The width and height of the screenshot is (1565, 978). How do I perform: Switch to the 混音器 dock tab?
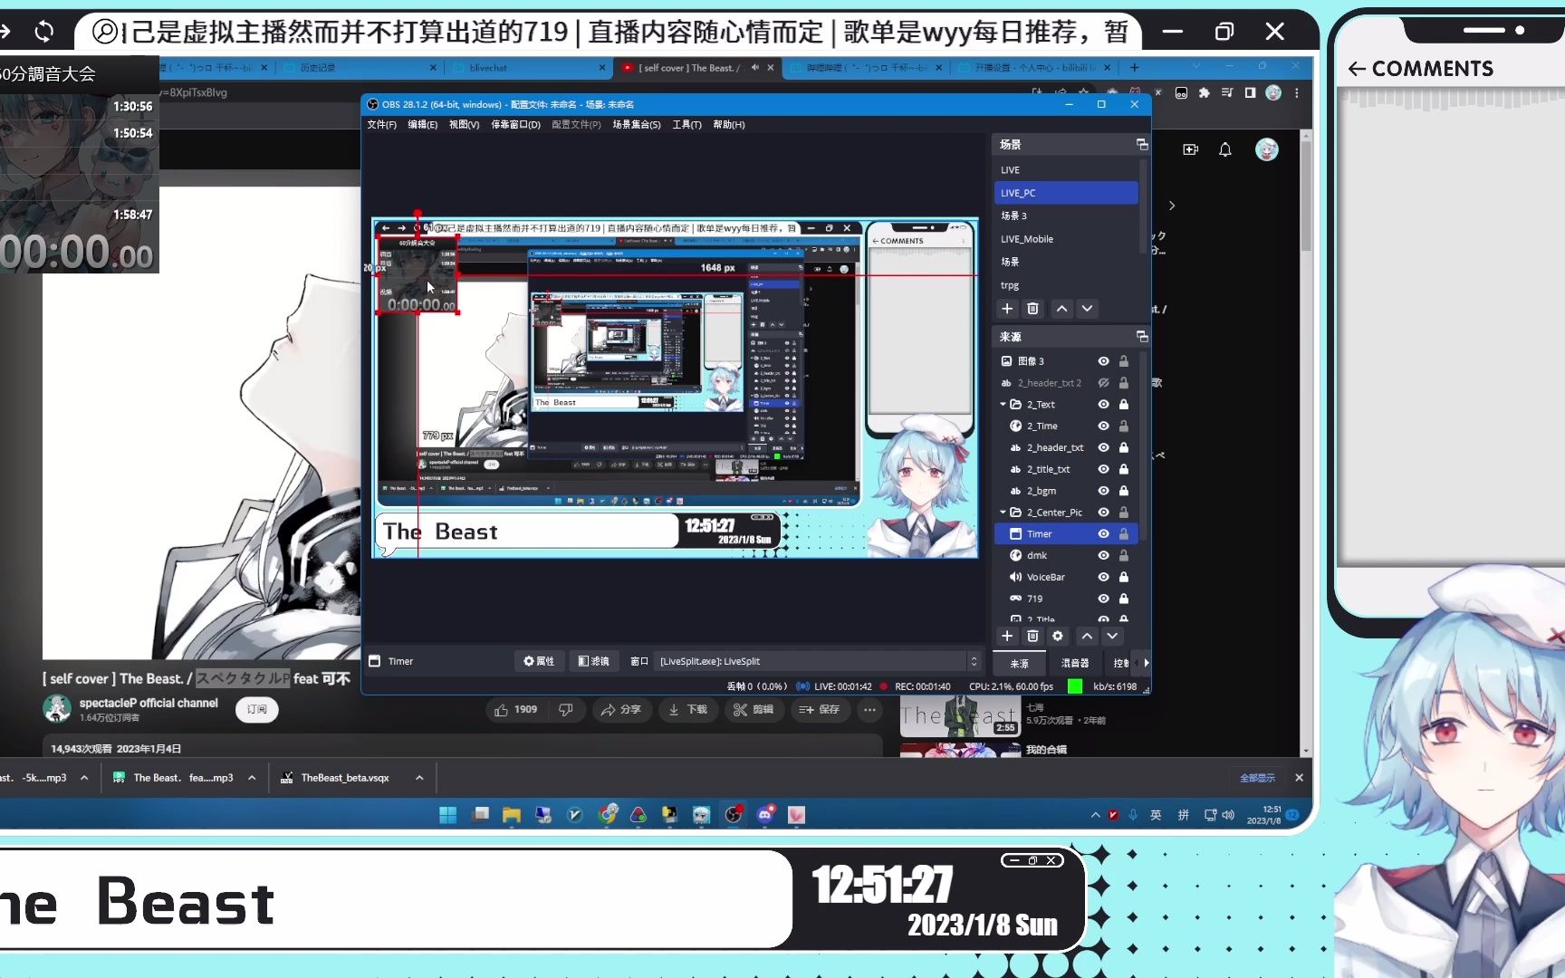pyautogui.click(x=1075, y=663)
